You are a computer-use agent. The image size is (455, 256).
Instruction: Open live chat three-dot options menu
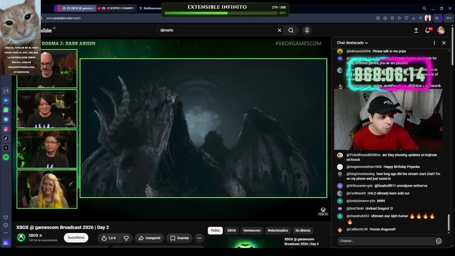coord(434,43)
